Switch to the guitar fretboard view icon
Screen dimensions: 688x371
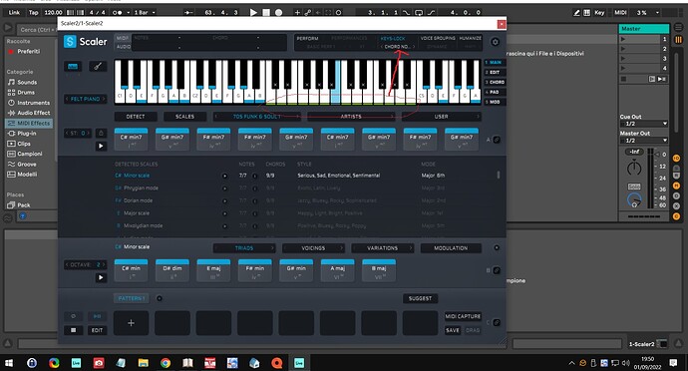(98, 67)
